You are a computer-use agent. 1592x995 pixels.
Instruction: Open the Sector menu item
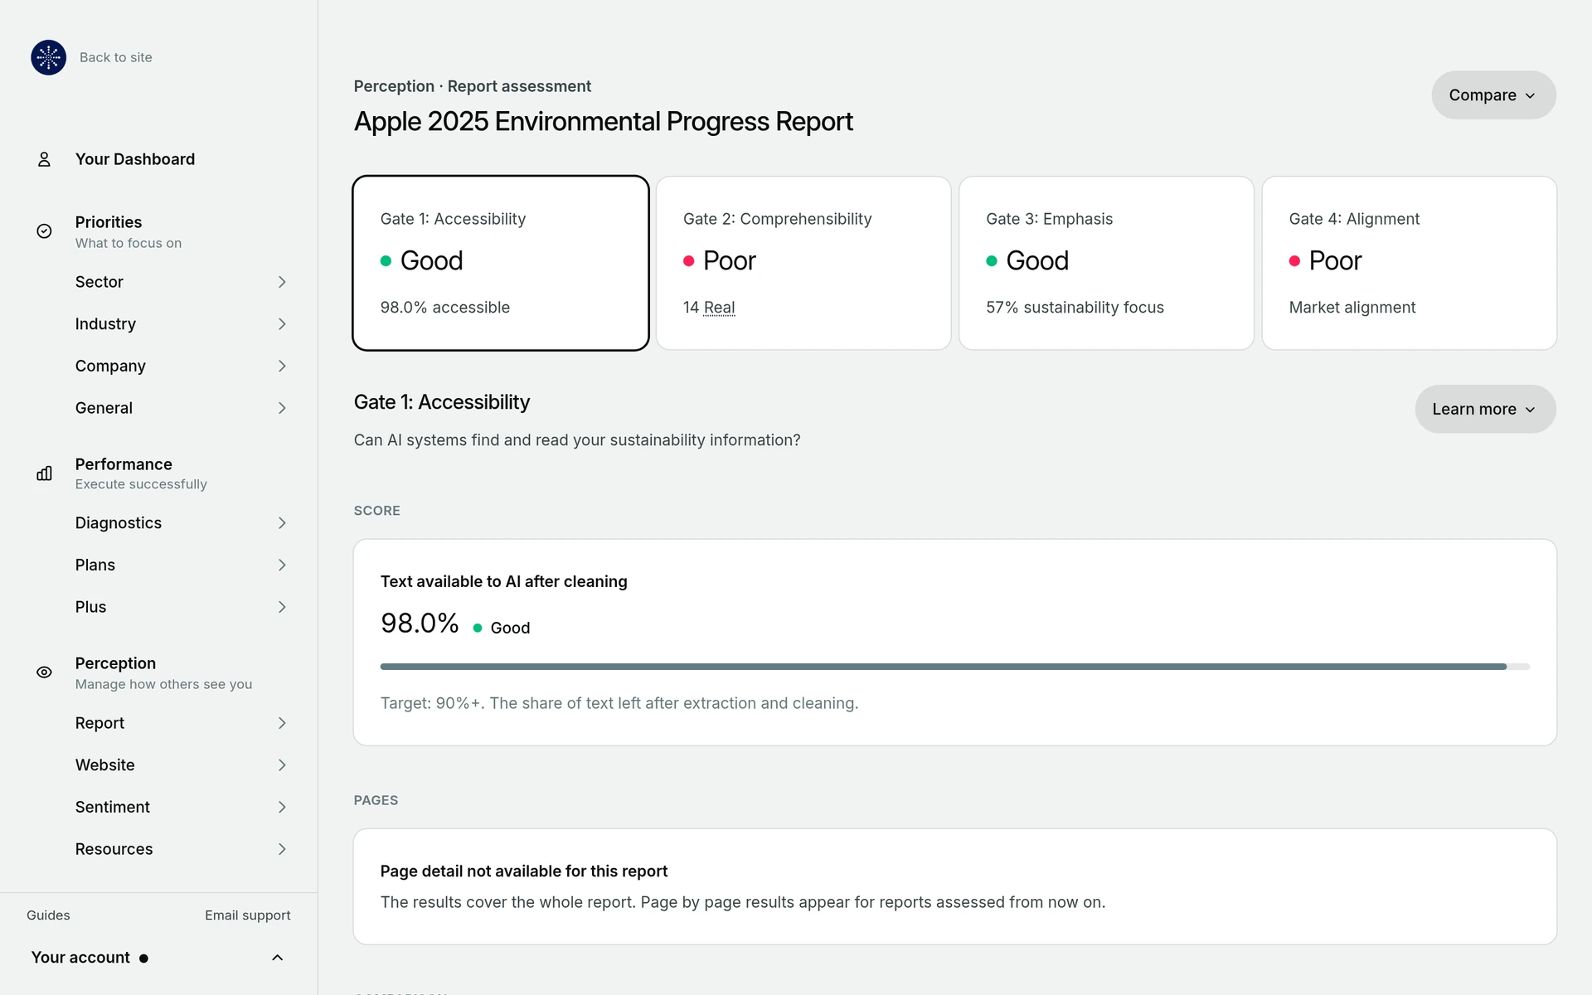tap(99, 282)
